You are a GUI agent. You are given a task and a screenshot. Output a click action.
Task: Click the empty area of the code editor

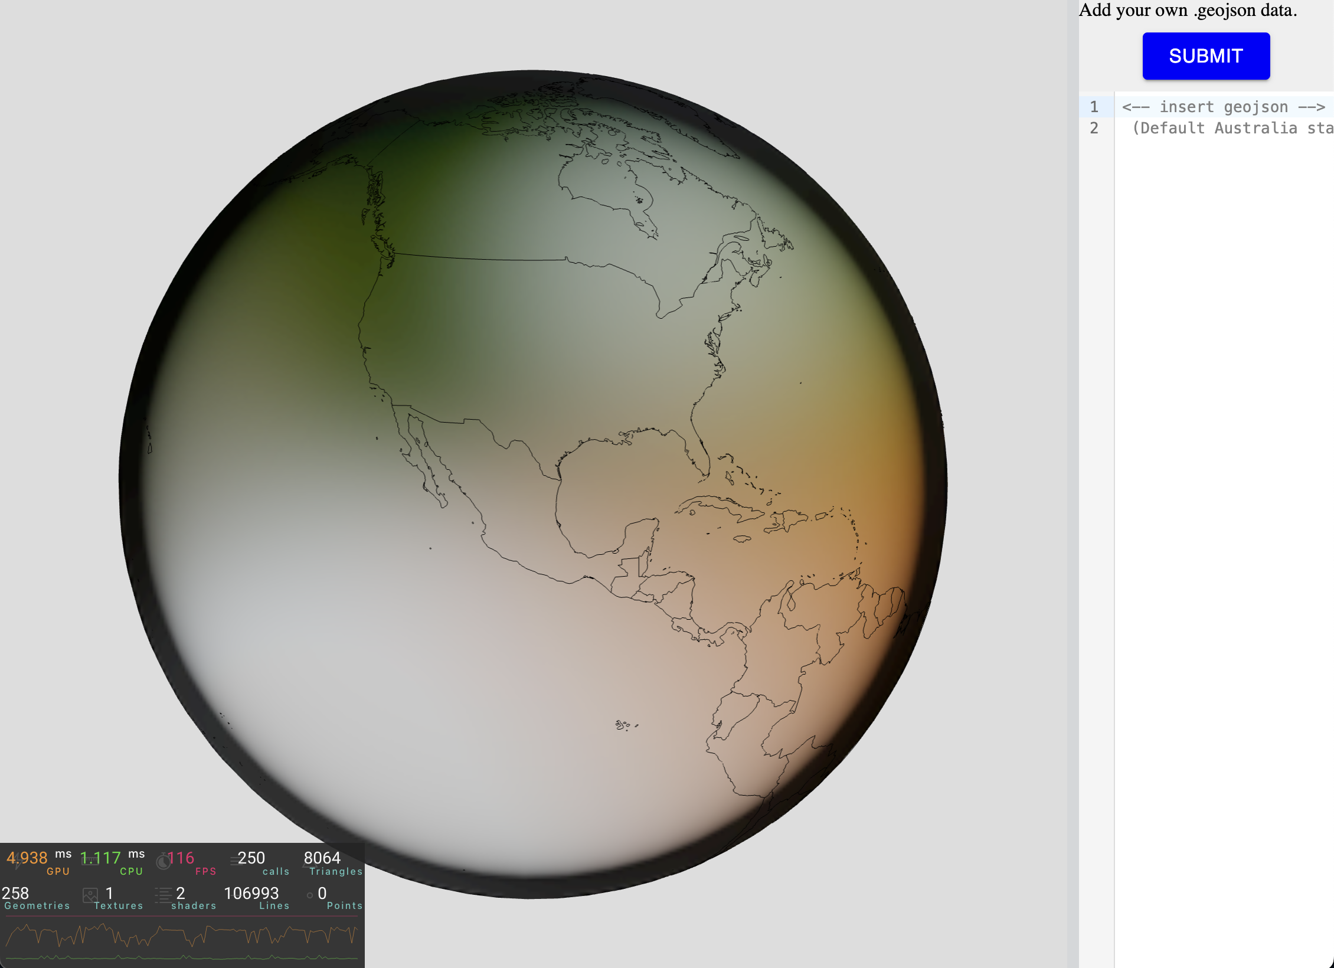[x=1222, y=472]
